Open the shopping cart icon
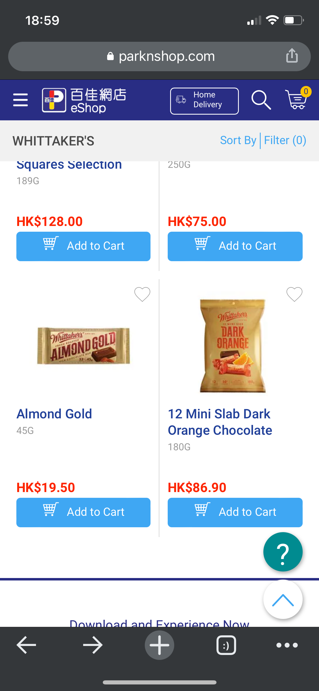 click(297, 99)
